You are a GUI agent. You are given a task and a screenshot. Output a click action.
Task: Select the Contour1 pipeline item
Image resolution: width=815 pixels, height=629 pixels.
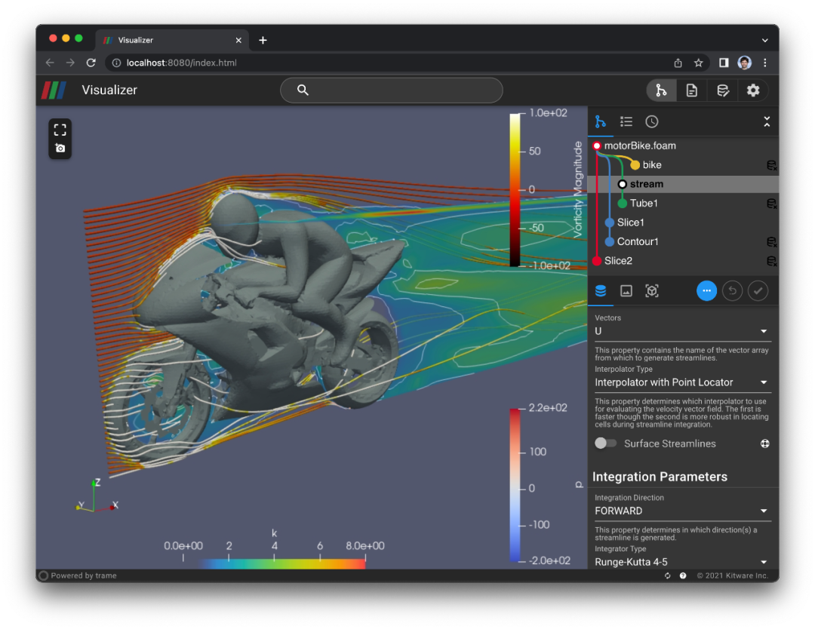click(638, 242)
